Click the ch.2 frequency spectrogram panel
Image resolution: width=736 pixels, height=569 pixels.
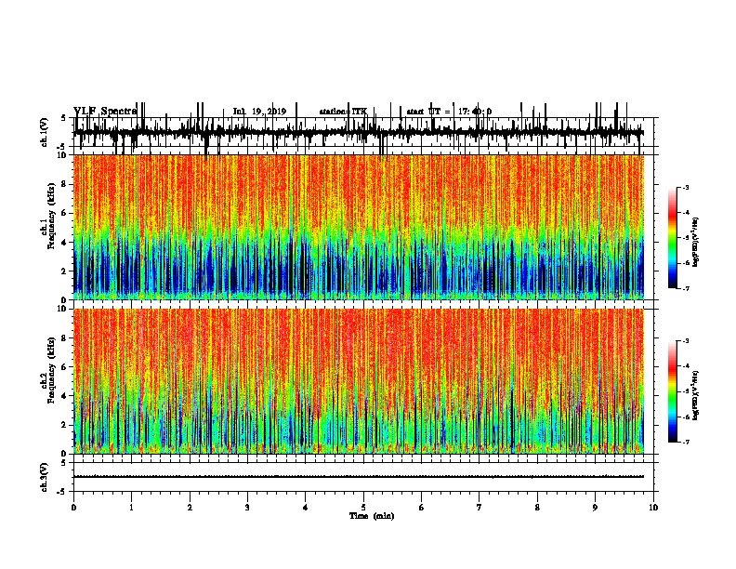359,381
